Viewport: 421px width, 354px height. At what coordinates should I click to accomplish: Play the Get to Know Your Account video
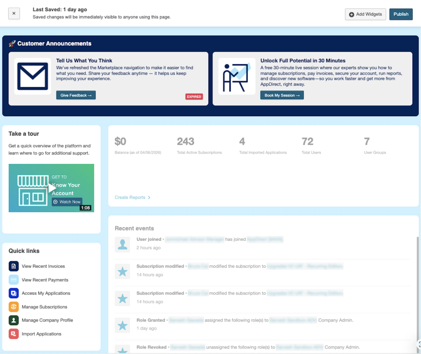[x=52, y=188]
